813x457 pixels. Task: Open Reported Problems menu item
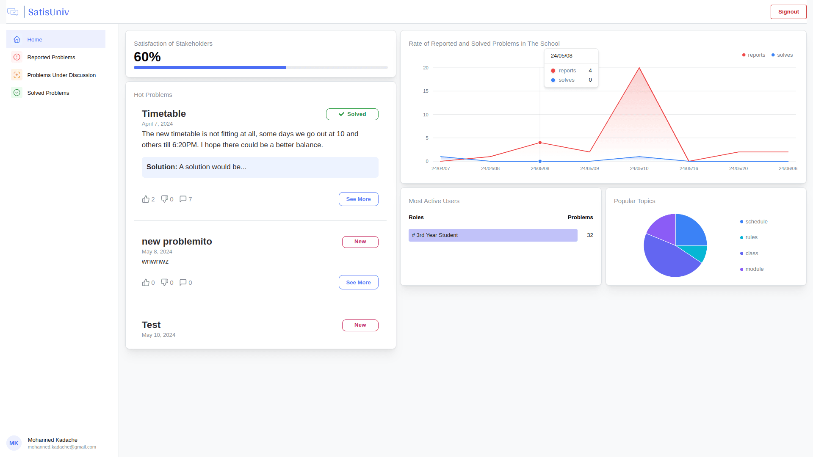coord(51,57)
